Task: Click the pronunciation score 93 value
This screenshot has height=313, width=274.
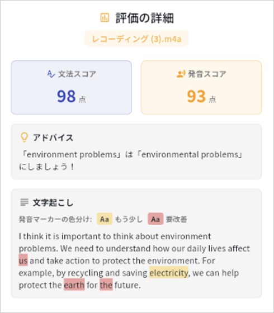Action: coord(196,96)
